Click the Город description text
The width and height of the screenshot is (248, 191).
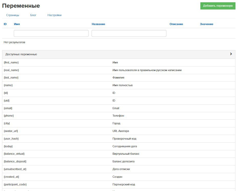(116, 123)
